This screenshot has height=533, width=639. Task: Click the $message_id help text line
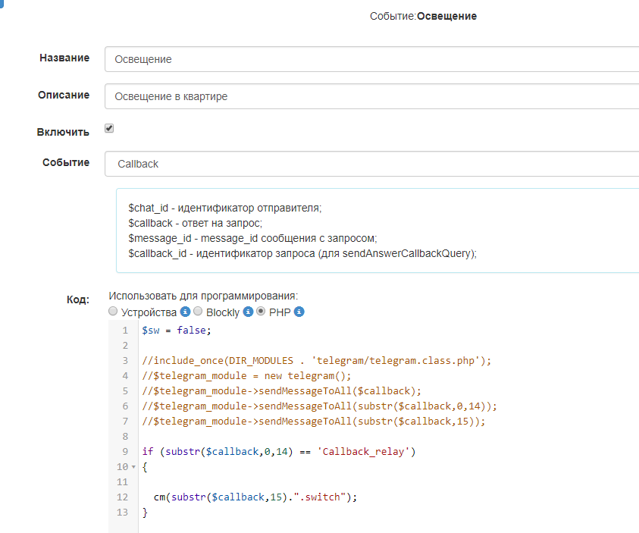(252, 238)
